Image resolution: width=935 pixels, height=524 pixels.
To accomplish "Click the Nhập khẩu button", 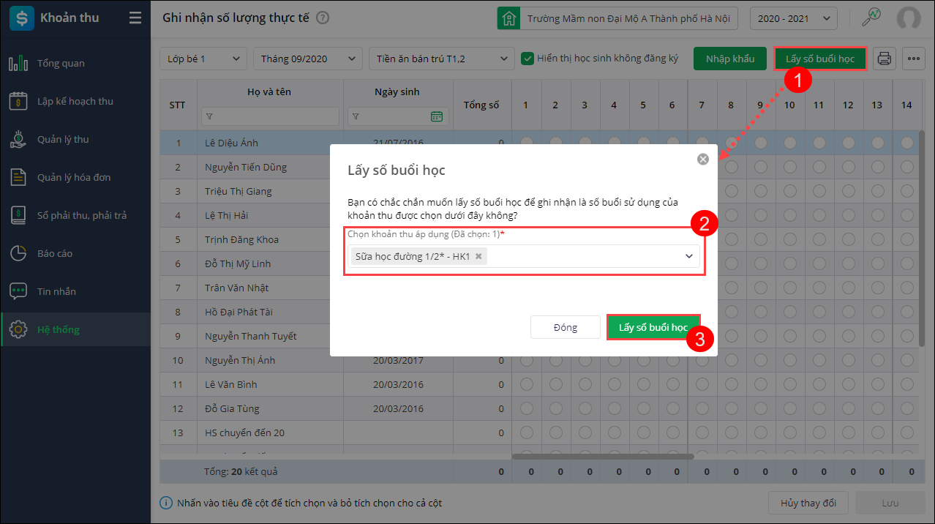I will pos(729,59).
